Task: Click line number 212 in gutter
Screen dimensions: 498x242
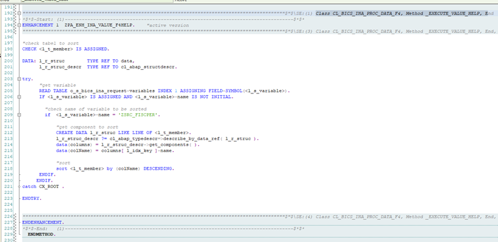Action: click(9, 133)
